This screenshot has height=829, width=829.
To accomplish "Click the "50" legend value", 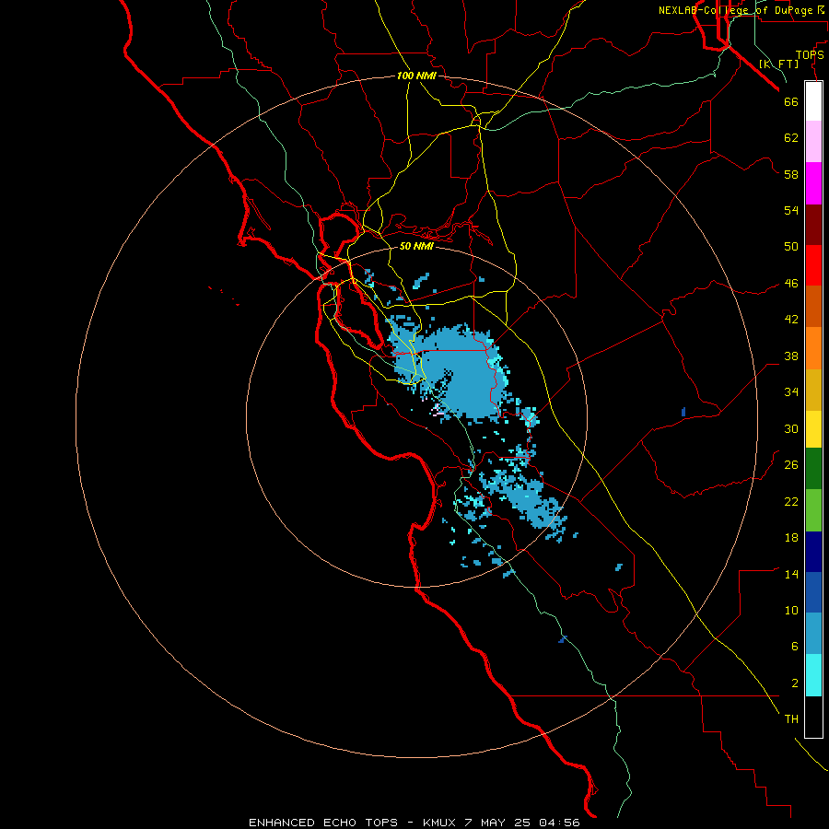I will click(x=791, y=247).
